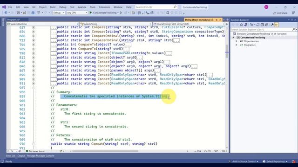Click the Ln: 959 line indicator
The image size is (298, 167).
pyautogui.click(x=197, y=151)
